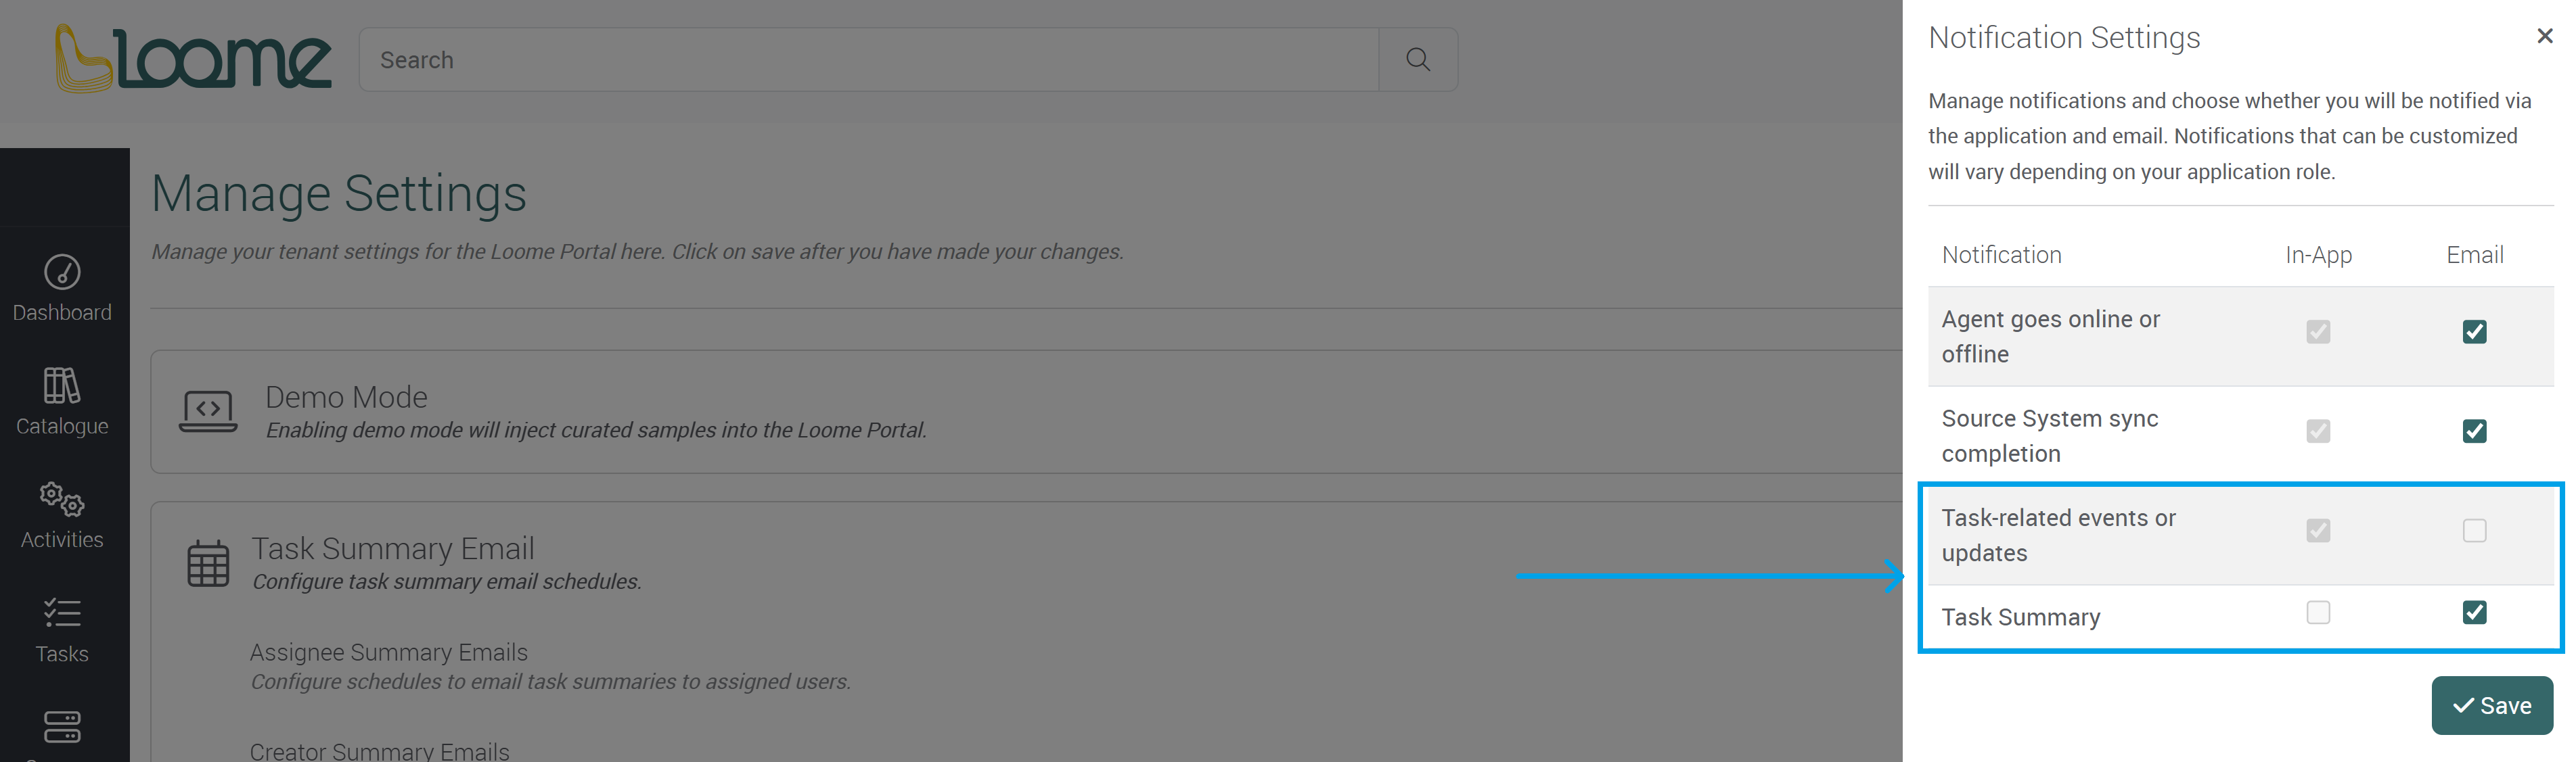Screen dimensions: 2576x762
Task: Open Assignee Summary Emails configuration
Action: (x=388, y=651)
